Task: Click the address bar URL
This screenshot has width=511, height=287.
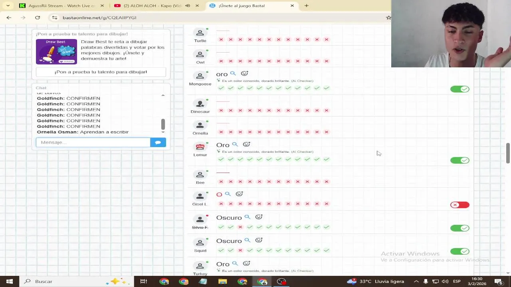Action: coord(99,18)
